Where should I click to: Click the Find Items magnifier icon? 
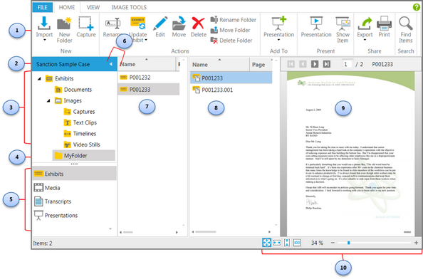406,23
